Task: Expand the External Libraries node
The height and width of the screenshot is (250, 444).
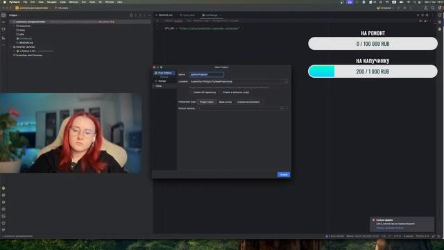Action: pyautogui.click(x=11, y=47)
